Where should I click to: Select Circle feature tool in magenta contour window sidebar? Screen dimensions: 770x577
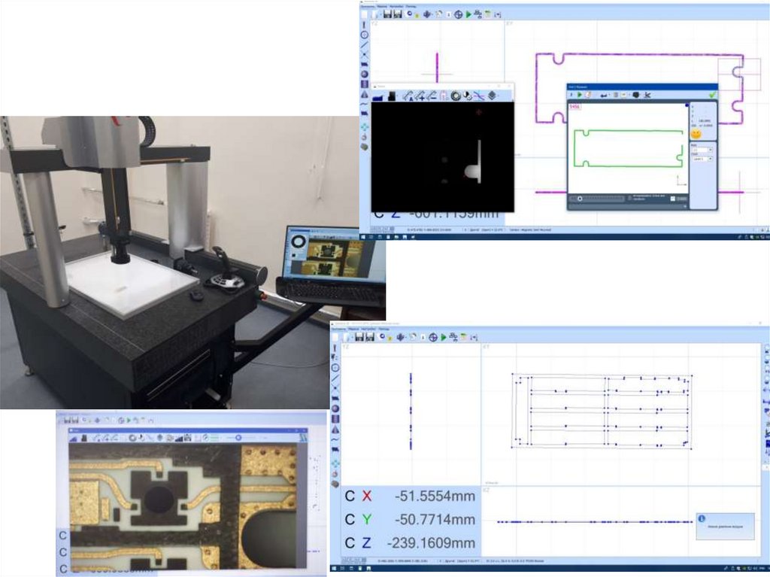[365, 35]
